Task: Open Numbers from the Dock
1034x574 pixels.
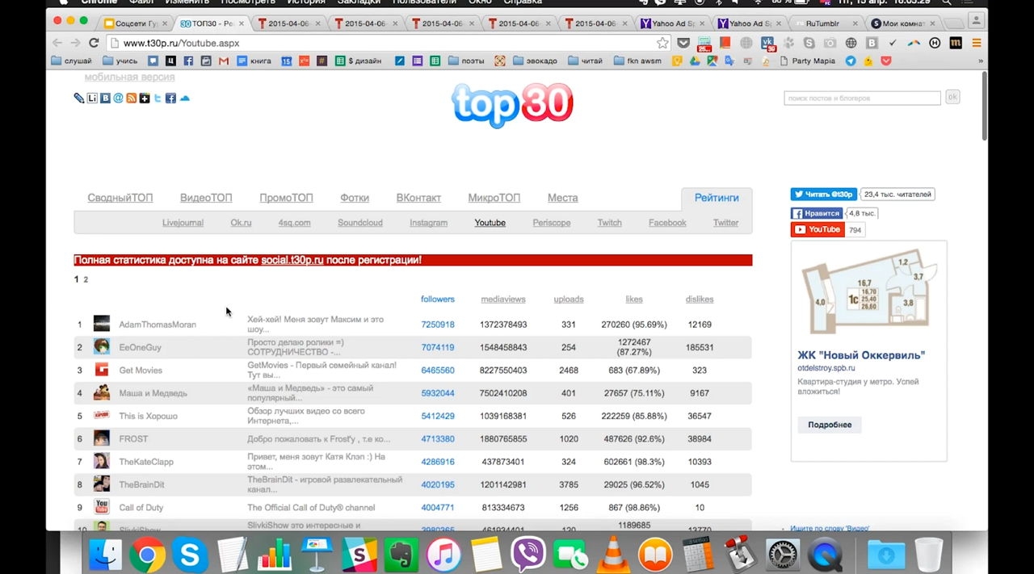Action: click(x=274, y=555)
